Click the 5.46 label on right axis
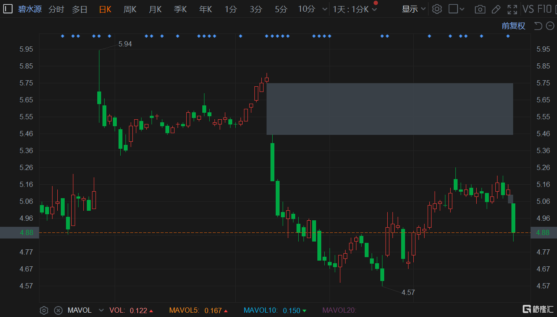This screenshot has width=557, height=317. pyautogui.click(x=543, y=134)
